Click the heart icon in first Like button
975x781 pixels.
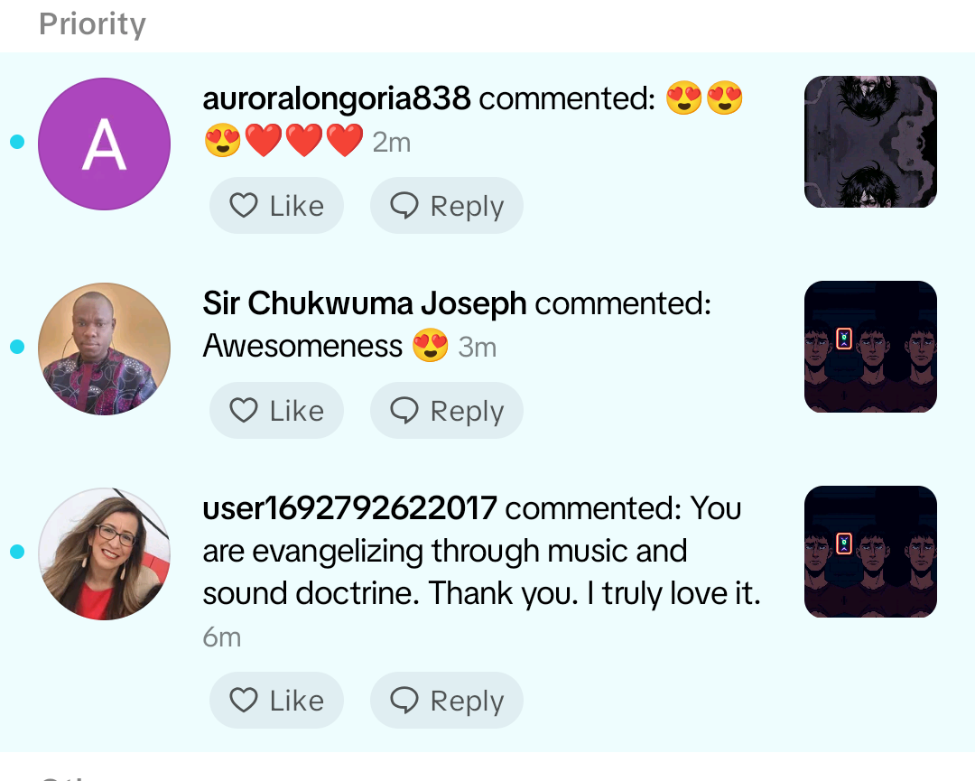tap(244, 206)
